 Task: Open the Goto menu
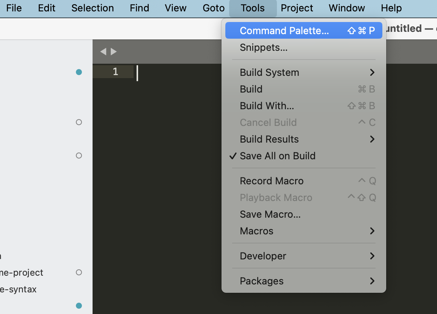coord(214,8)
